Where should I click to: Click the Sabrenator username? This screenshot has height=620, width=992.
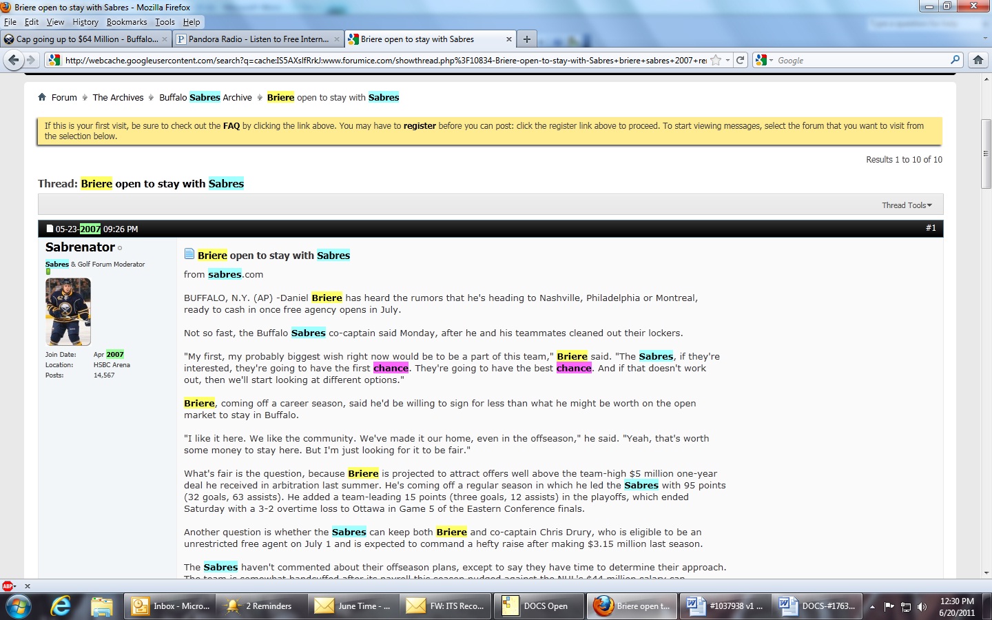pyautogui.click(x=80, y=247)
